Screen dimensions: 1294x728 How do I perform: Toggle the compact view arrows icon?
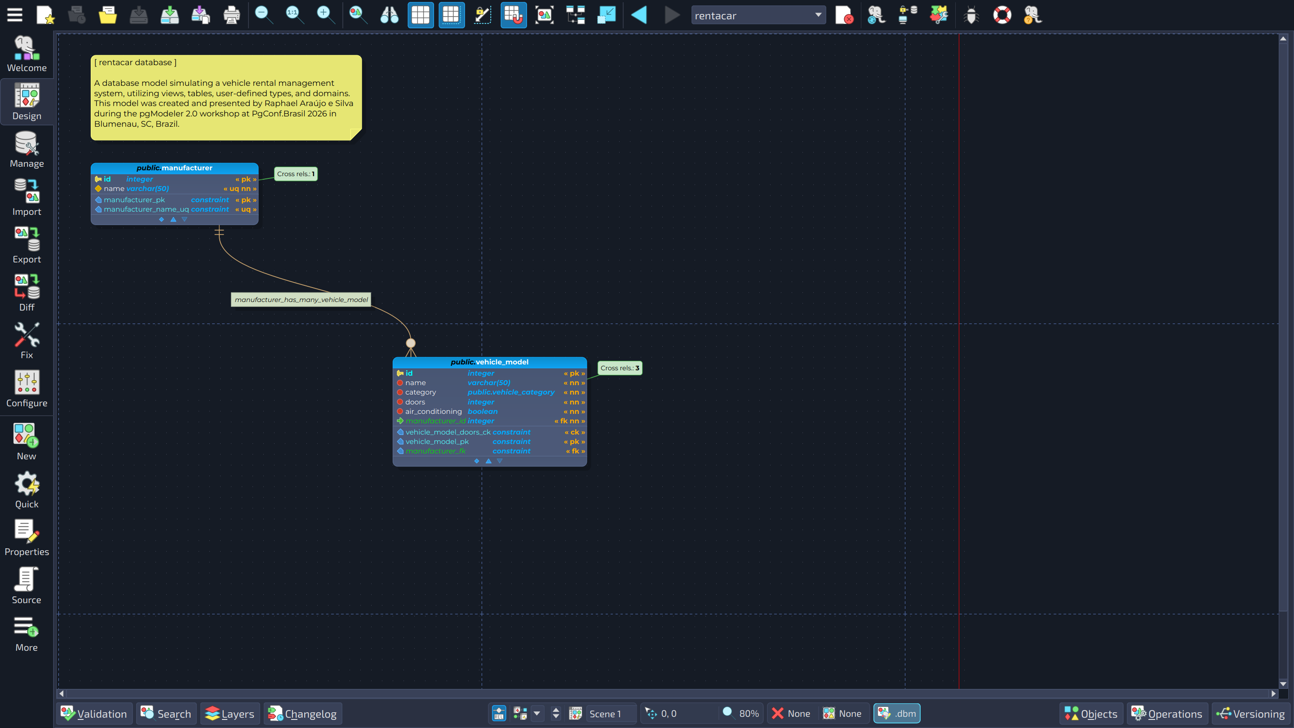(x=606, y=15)
